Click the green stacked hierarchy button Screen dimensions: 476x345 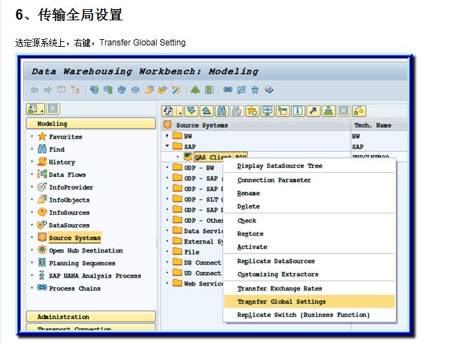328,111
